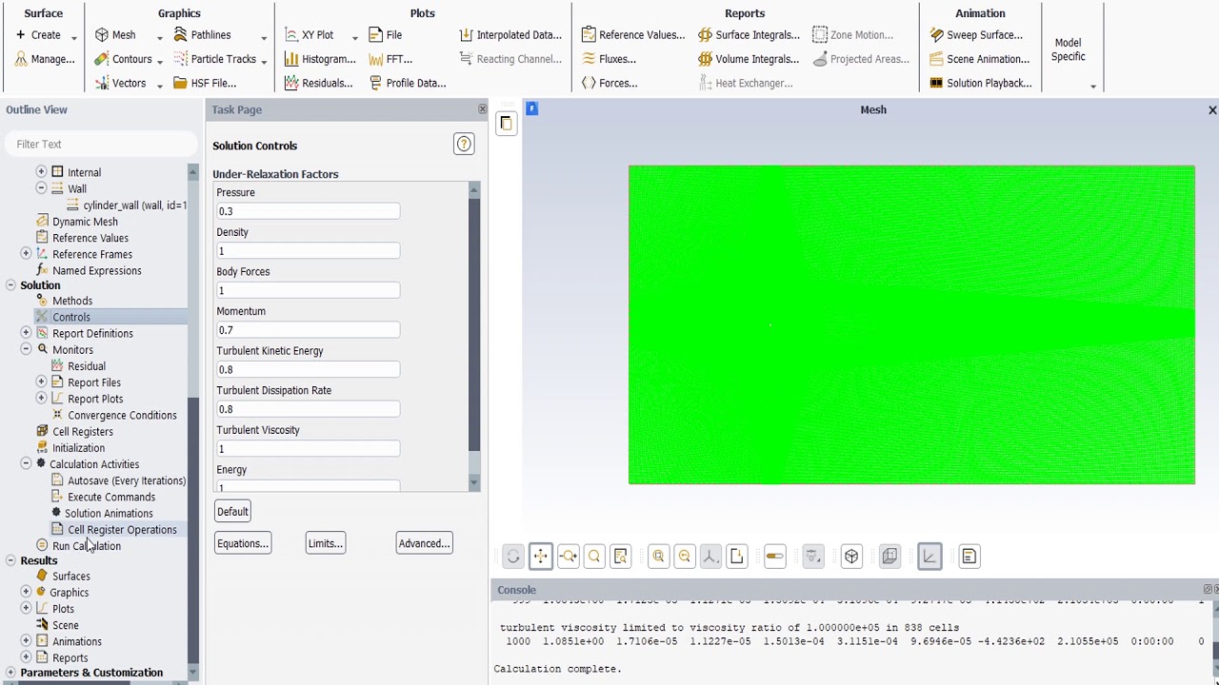Viewport: 1219px width, 685px height.
Task: Open the Surface Create dropdown arrow
Action: click(x=73, y=37)
